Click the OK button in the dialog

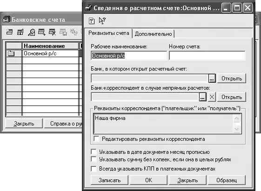[x=148, y=180]
